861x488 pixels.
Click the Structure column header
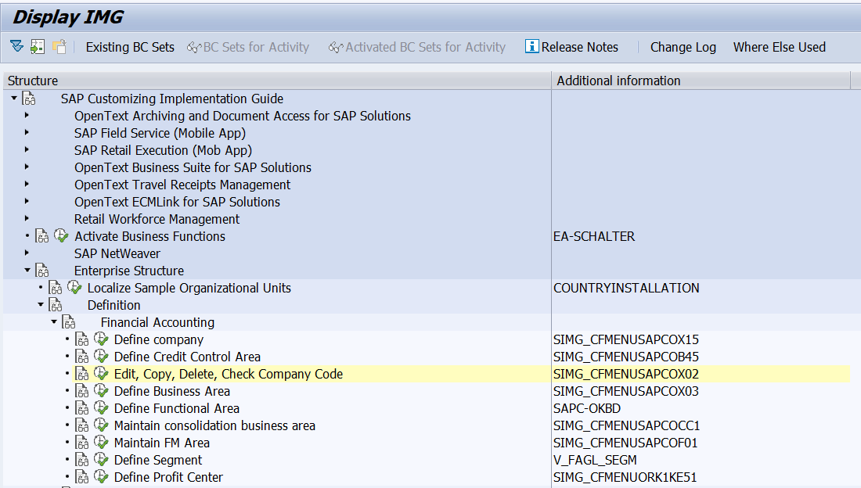tap(277, 81)
